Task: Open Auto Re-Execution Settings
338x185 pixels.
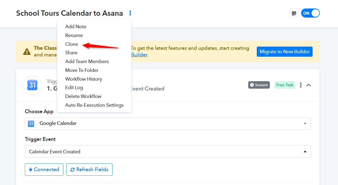Action: (94, 105)
